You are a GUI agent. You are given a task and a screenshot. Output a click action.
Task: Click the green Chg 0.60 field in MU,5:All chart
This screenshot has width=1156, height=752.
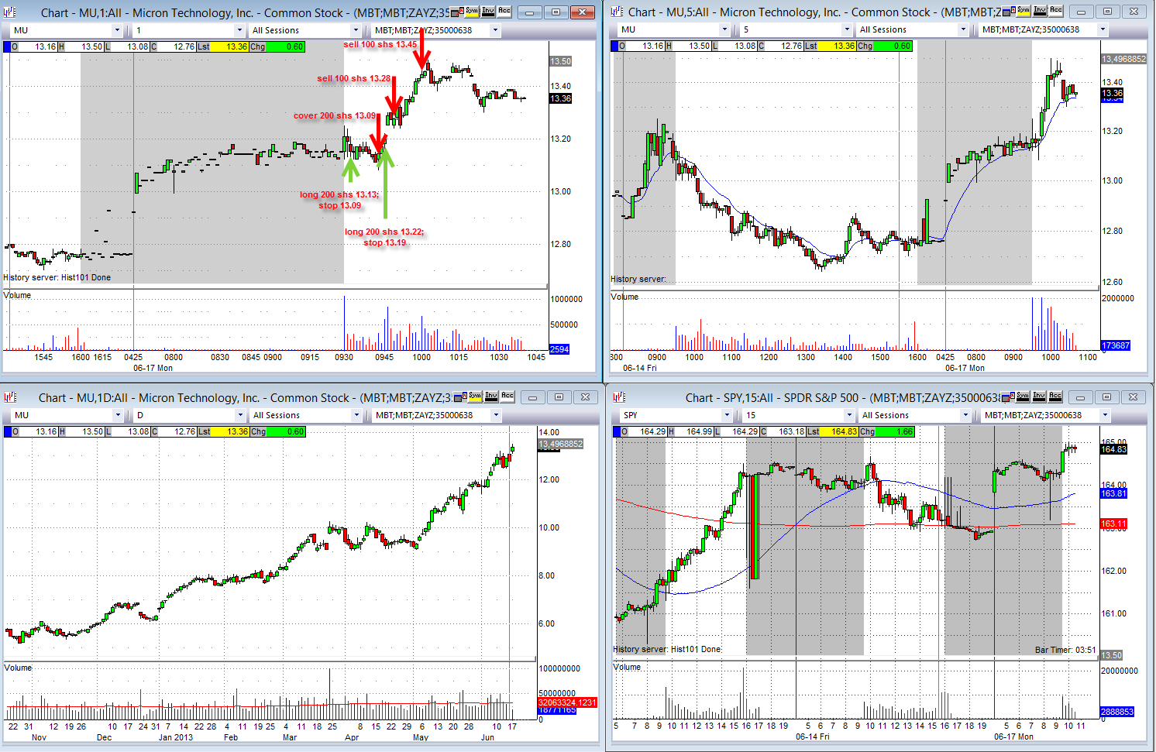(893, 46)
